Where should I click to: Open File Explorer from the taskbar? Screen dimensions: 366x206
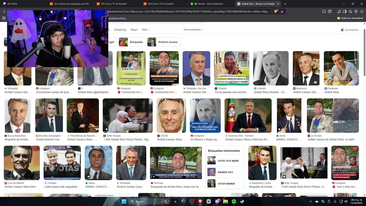coord(225,201)
